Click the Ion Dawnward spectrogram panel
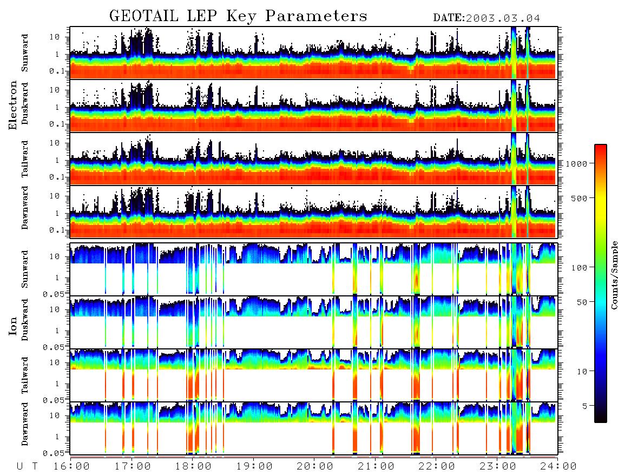The image size is (618, 476). (314, 428)
